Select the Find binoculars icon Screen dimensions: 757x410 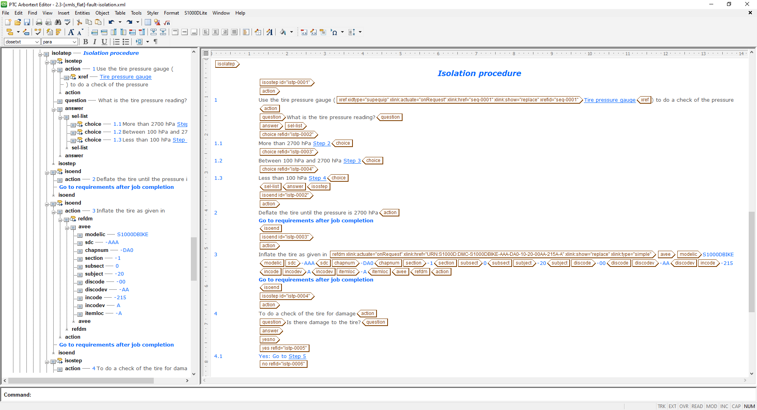coord(58,22)
